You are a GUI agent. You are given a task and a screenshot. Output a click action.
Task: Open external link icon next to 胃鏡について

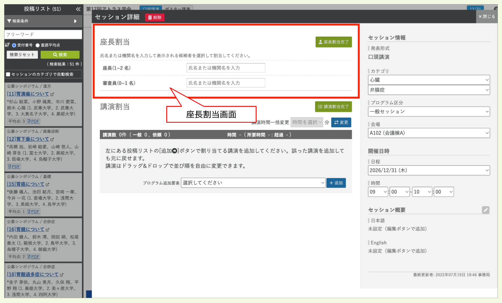point(47,230)
